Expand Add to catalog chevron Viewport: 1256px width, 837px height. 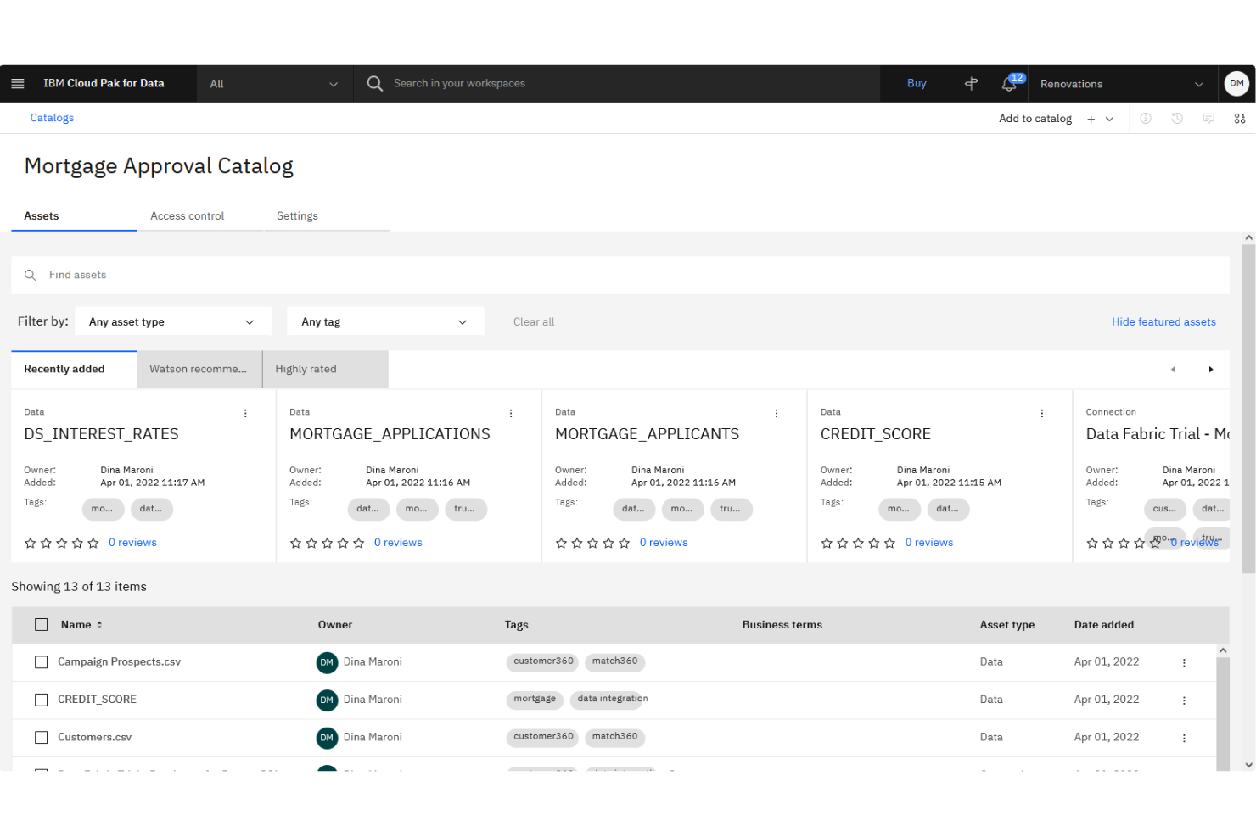point(1109,120)
